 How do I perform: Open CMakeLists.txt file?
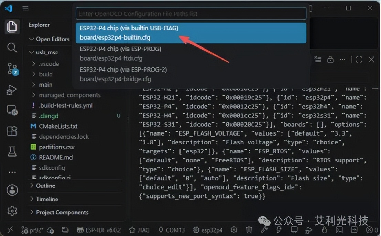54,126
